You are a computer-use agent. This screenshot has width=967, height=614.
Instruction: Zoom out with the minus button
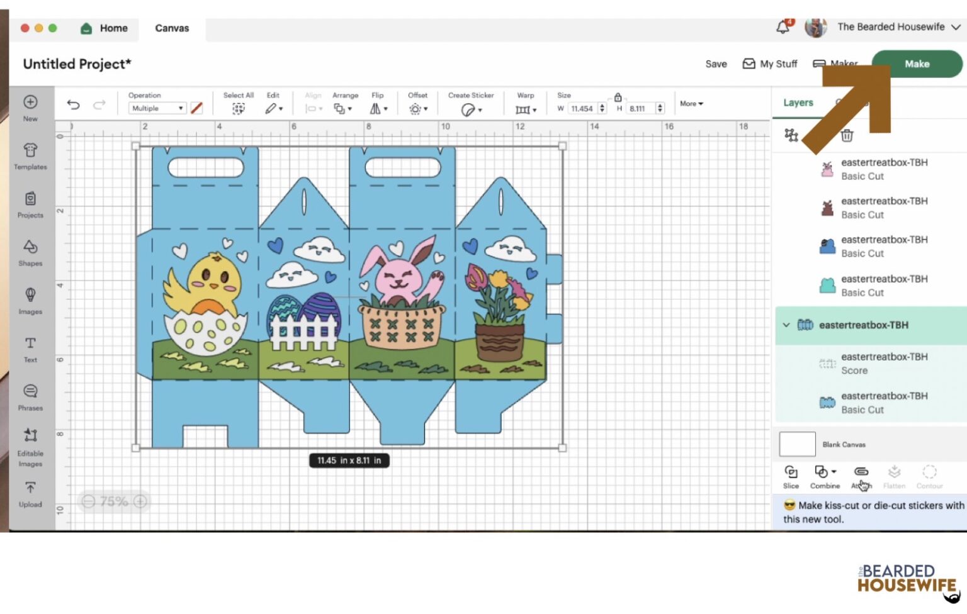click(88, 501)
